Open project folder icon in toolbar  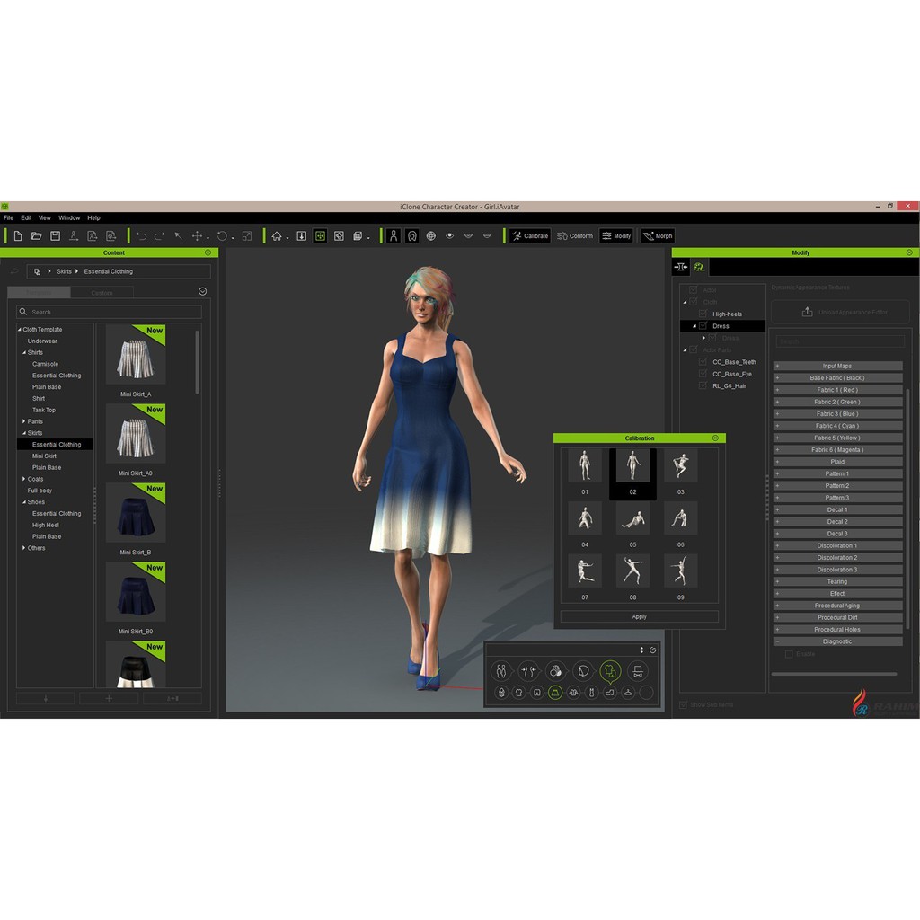pyautogui.click(x=36, y=236)
